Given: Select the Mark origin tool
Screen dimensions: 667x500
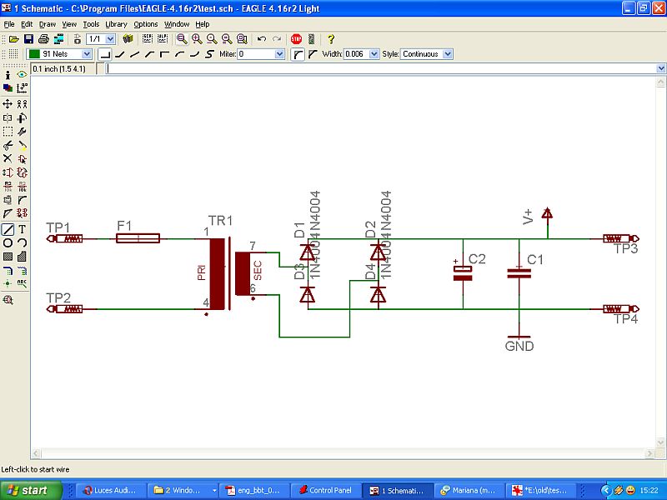Looking at the screenshot, I should (22, 88).
